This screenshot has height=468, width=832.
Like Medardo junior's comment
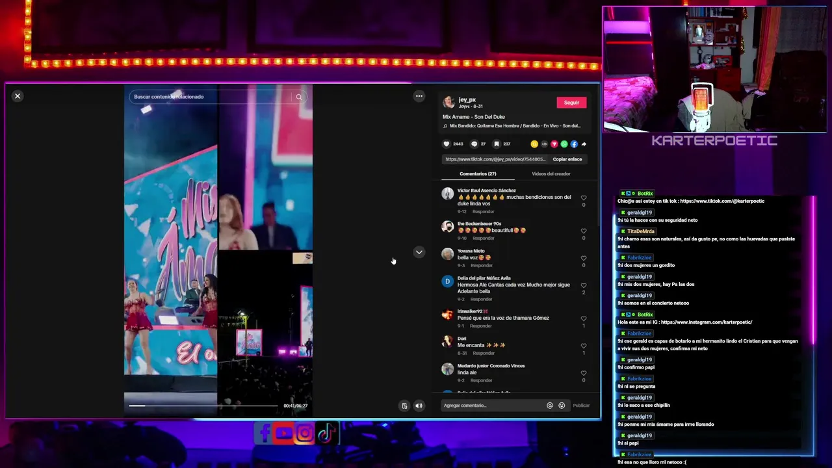[583, 373]
